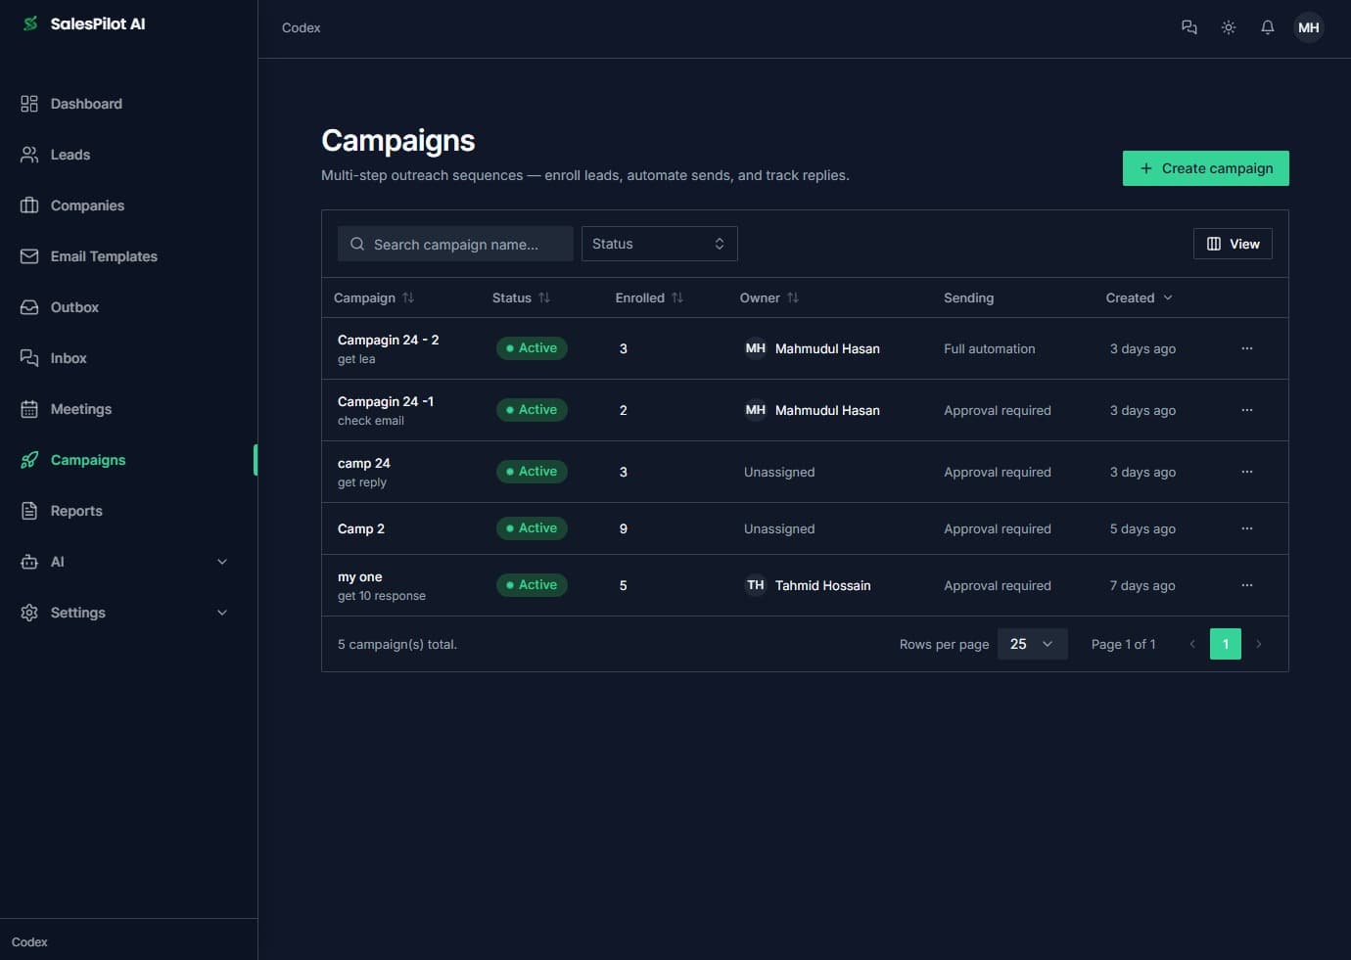Image resolution: width=1351 pixels, height=960 pixels.
Task: Select page 1 button
Action: point(1226,644)
